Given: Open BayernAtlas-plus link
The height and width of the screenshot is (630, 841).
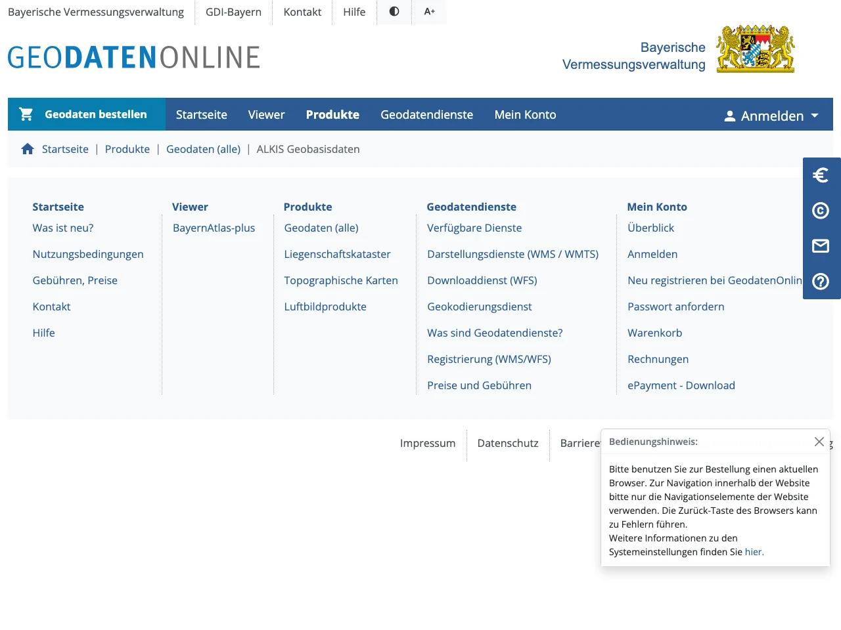Looking at the screenshot, I should pos(214,228).
